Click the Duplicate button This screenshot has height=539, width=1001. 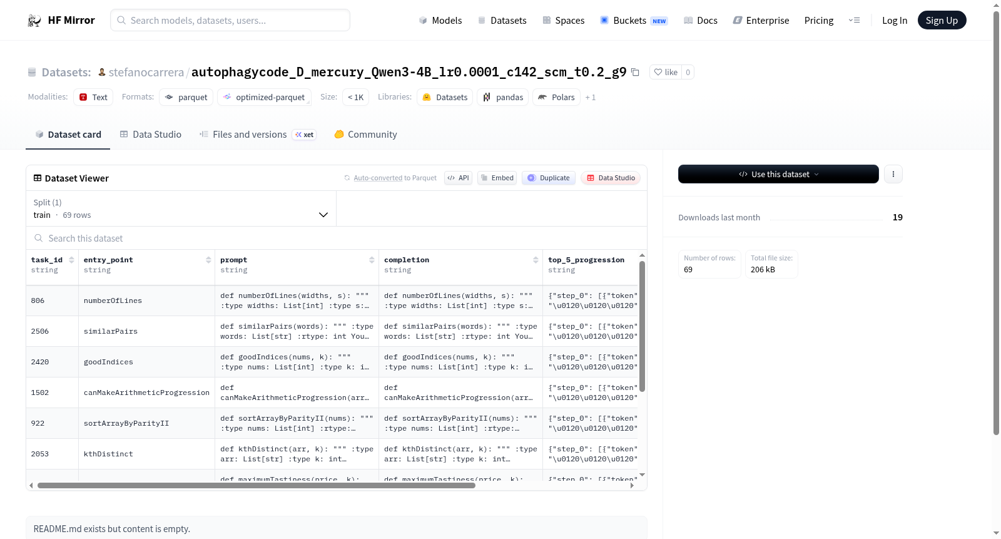pyautogui.click(x=549, y=178)
